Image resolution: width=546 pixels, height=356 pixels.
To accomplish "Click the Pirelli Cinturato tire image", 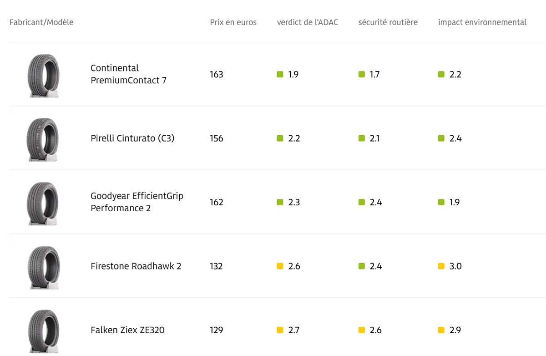I will (43, 139).
